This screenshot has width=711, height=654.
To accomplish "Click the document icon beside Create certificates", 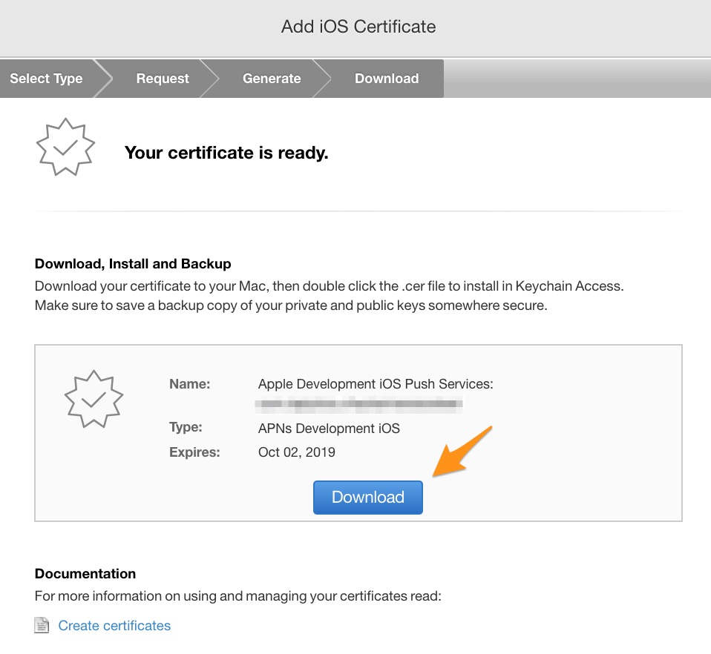I will [x=42, y=626].
